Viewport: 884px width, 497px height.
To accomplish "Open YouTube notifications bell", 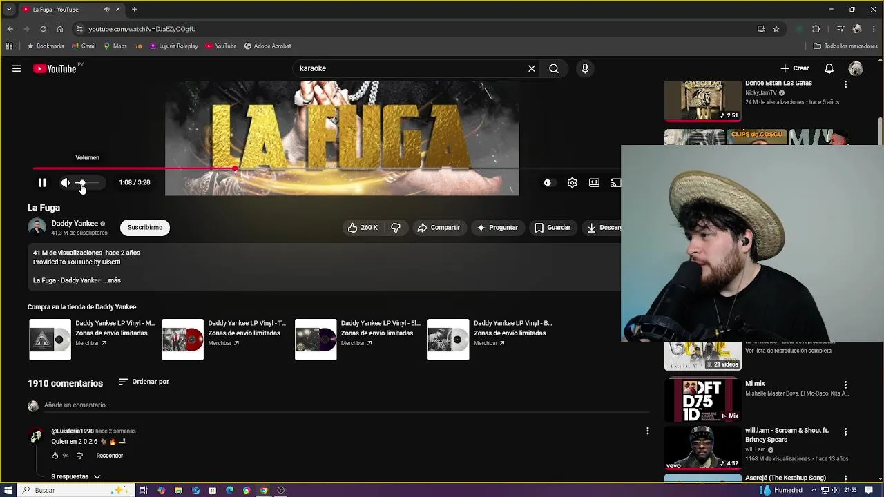I will [x=829, y=68].
